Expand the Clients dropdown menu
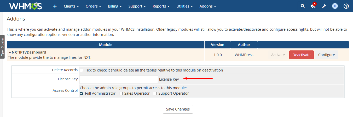 point(71,6)
